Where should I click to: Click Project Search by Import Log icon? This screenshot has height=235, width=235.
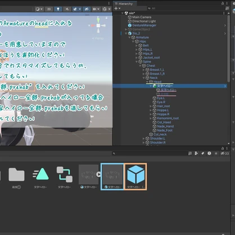click(x=209, y=153)
